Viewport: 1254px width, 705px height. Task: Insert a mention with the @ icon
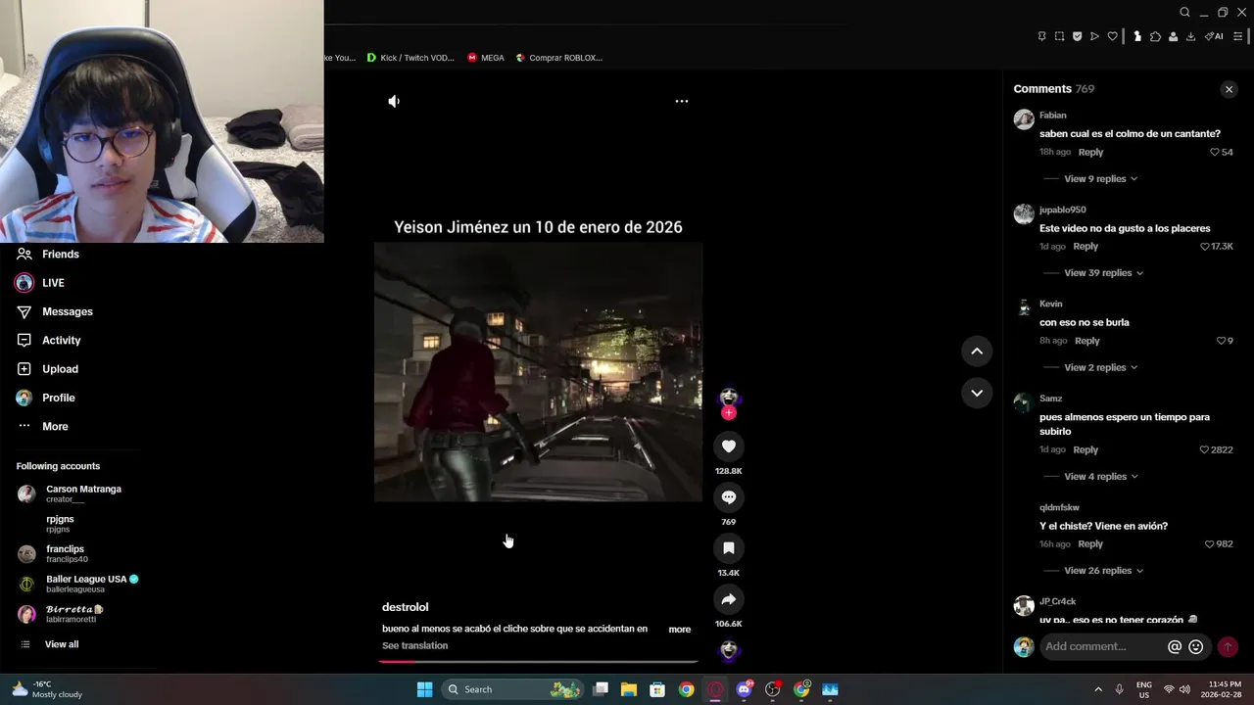click(x=1175, y=646)
